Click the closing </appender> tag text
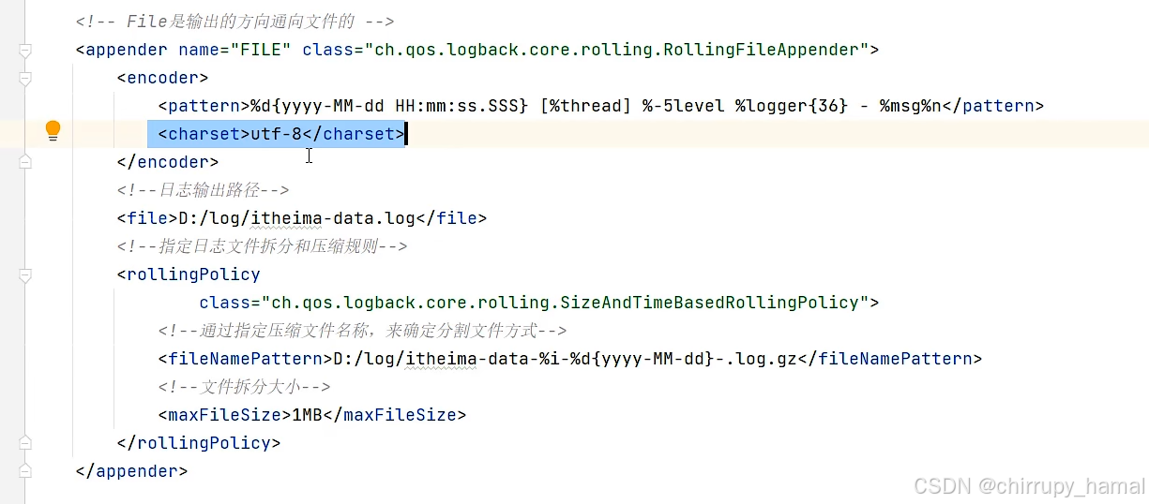The height and width of the screenshot is (504, 1149). 132,471
